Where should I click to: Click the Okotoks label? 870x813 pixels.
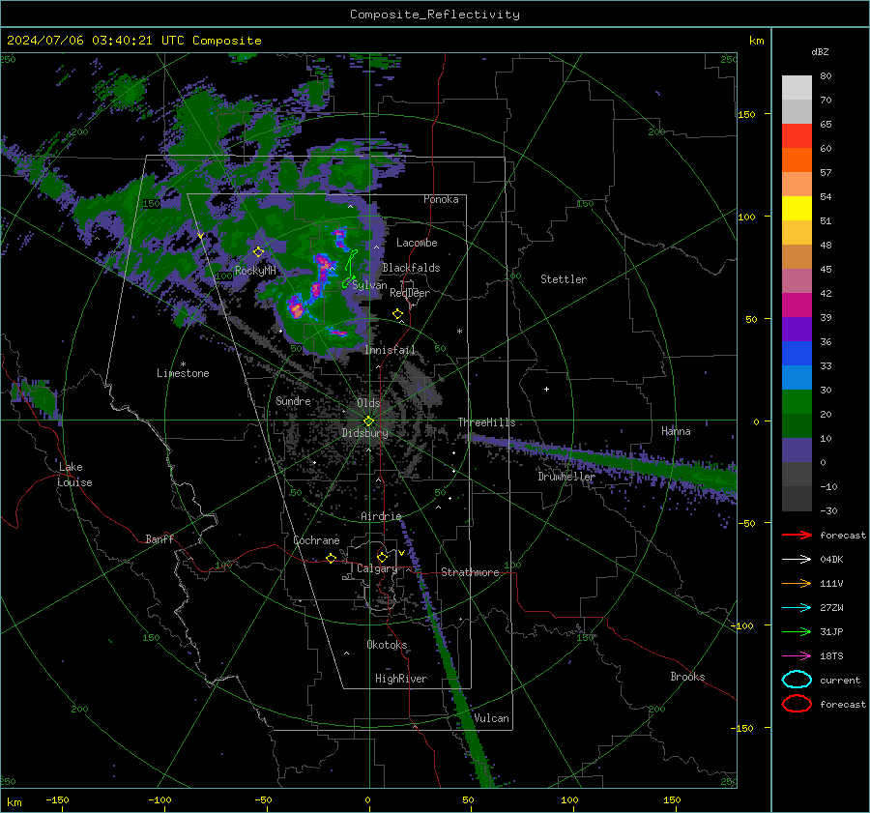pos(387,645)
